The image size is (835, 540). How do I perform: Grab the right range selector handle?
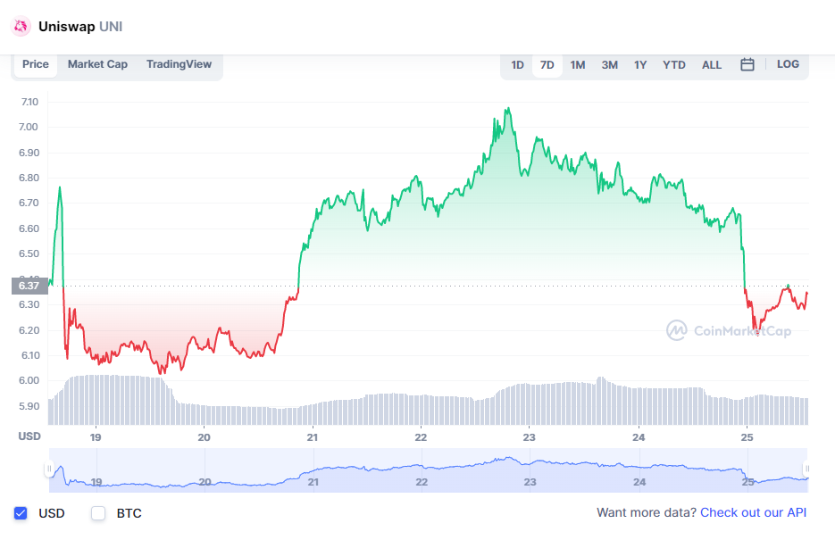pyautogui.click(x=807, y=469)
